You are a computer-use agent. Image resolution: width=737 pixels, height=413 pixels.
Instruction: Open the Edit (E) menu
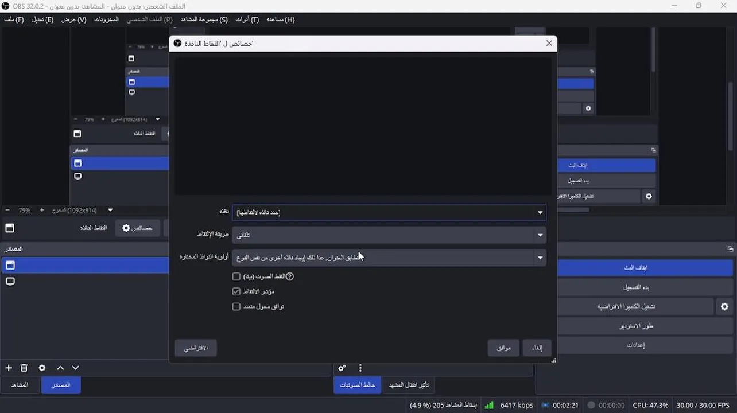pyautogui.click(x=42, y=20)
